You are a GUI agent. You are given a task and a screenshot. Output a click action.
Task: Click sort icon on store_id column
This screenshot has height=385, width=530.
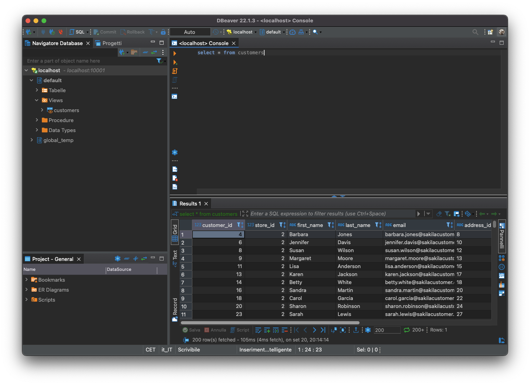(x=282, y=225)
